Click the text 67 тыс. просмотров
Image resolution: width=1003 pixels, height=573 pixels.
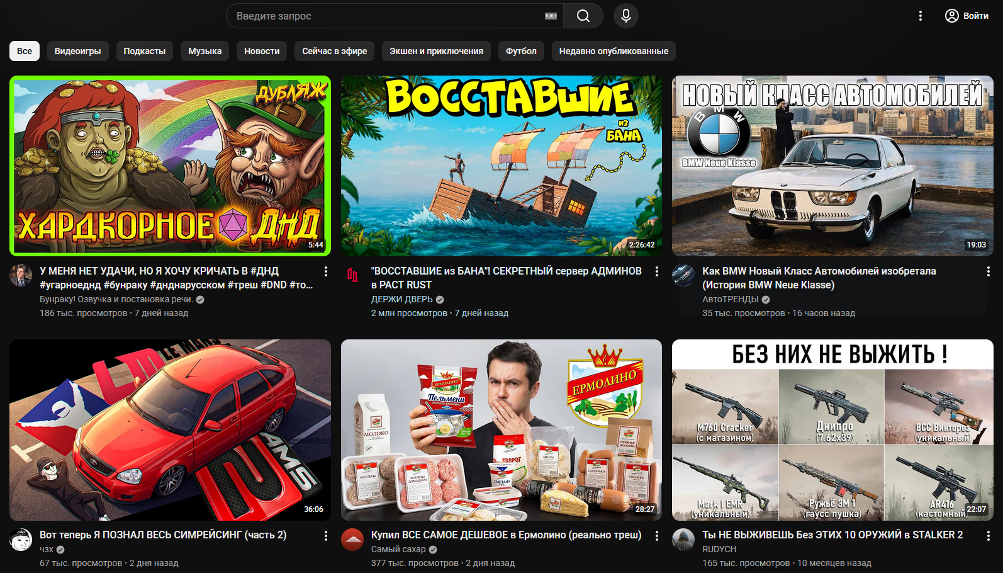[x=81, y=563]
